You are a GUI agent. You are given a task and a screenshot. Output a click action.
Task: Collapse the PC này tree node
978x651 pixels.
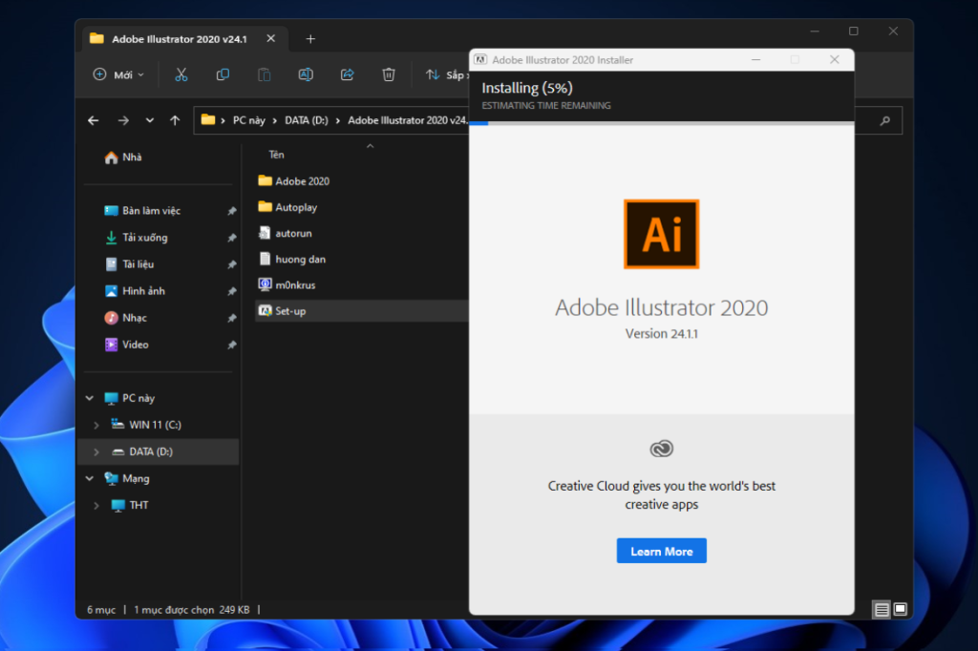(x=90, y=398)
